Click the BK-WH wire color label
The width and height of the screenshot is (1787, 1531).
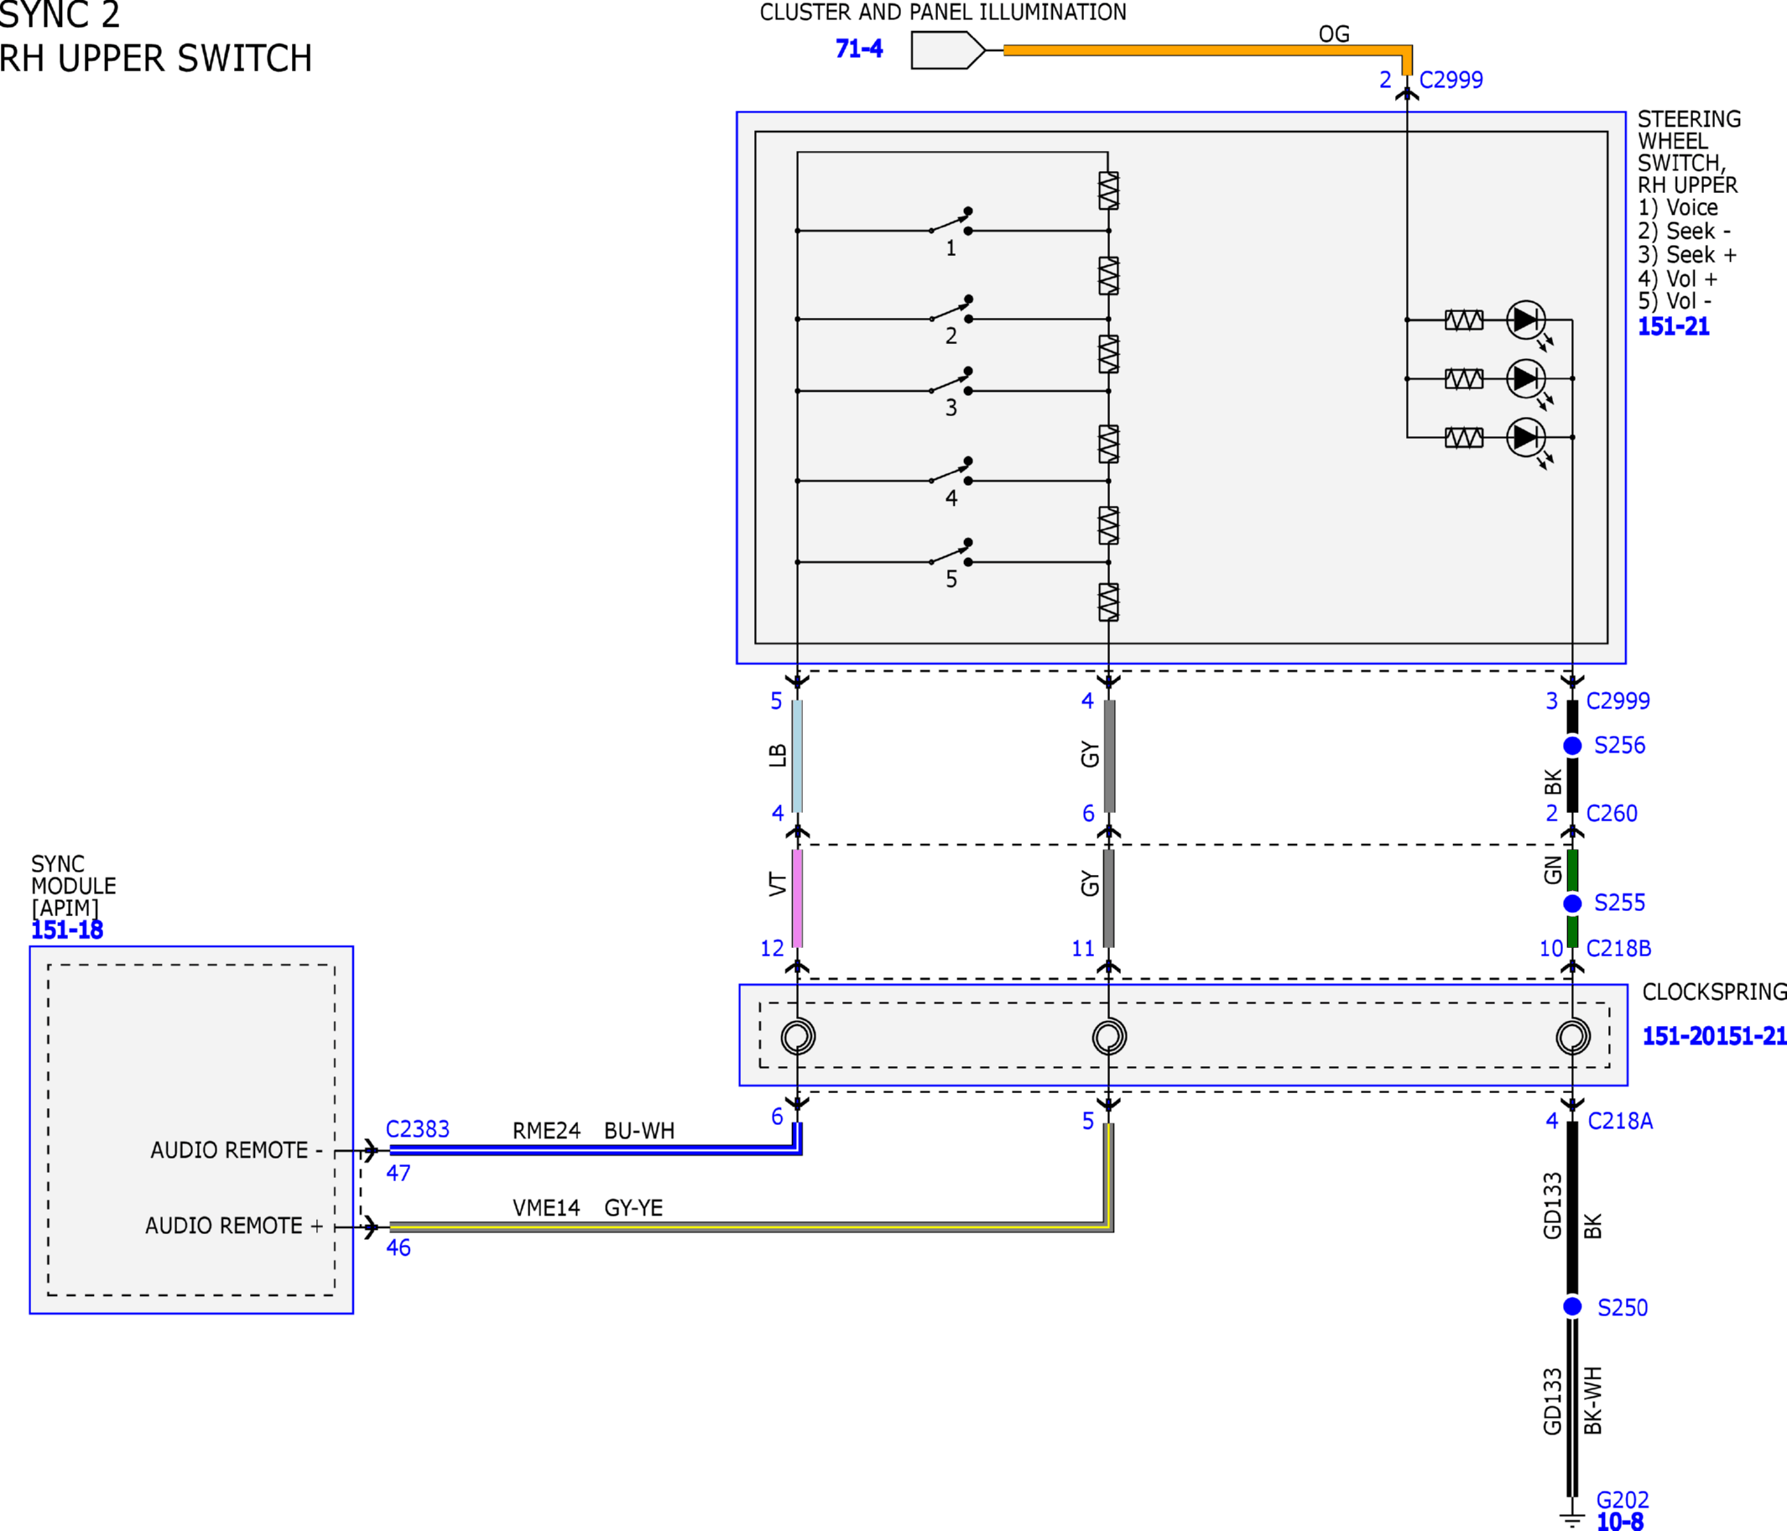1593,1400
